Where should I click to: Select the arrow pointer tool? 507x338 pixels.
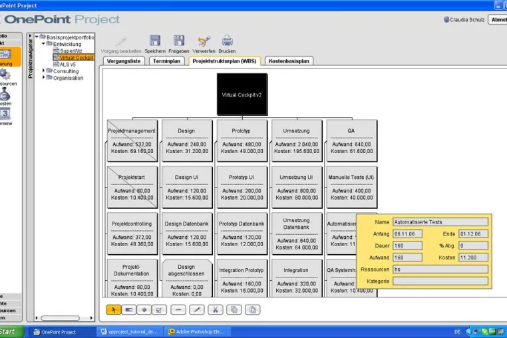(114, 310)
